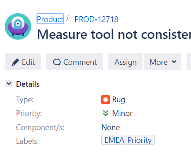Click the project avatar UFO icon

[x=18, y=26]
